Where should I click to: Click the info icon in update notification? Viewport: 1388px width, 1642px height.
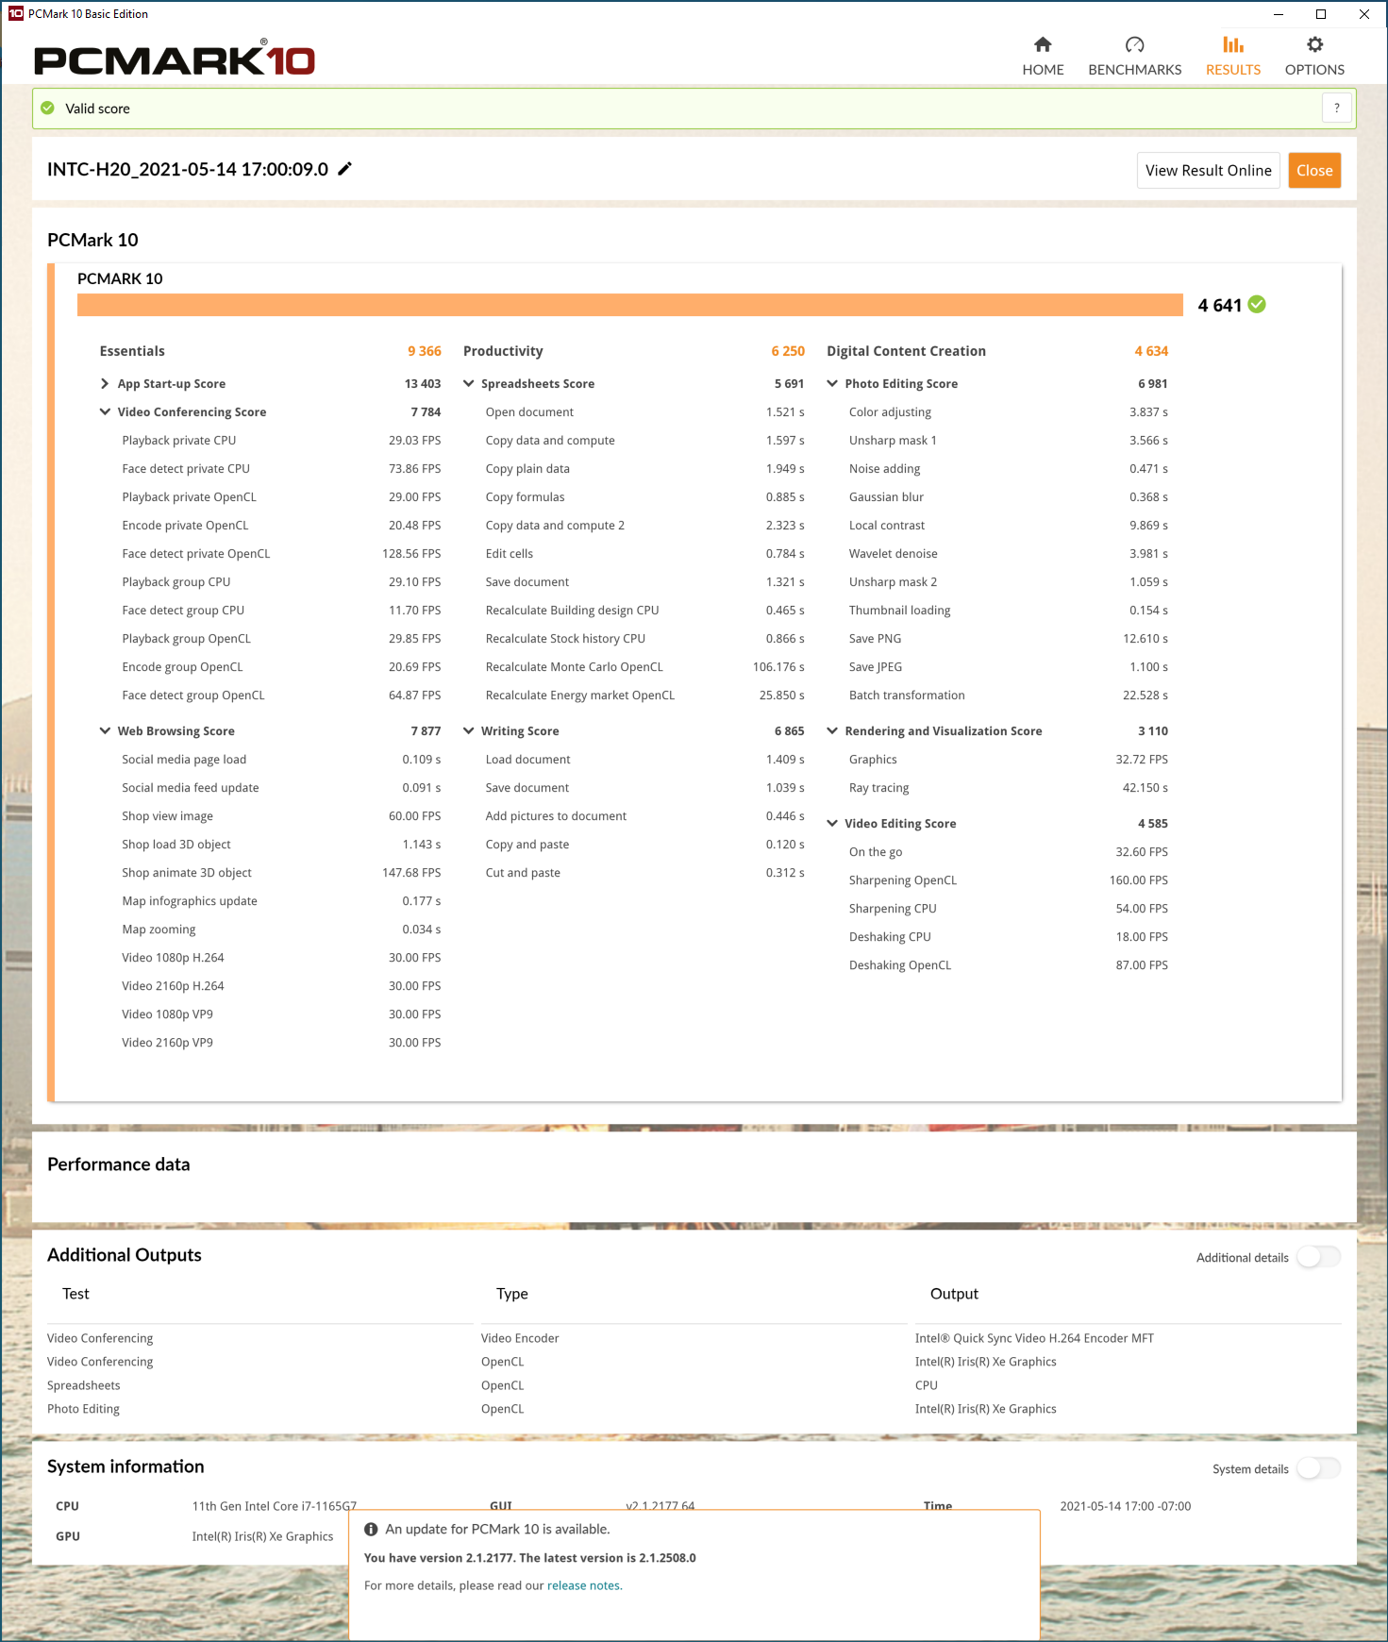(x=371, y=1529)
